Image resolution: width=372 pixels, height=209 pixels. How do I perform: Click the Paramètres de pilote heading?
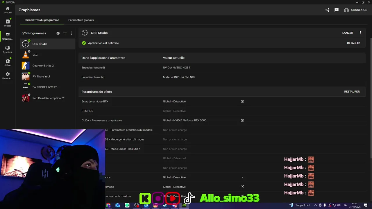click(x=97, y=91)
